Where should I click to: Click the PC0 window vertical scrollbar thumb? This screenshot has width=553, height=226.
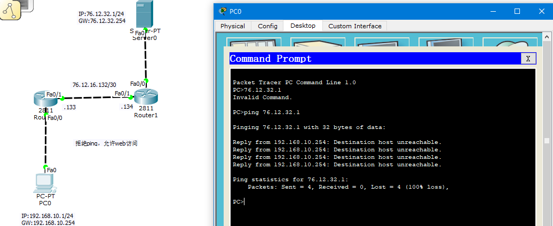point(547,141)
